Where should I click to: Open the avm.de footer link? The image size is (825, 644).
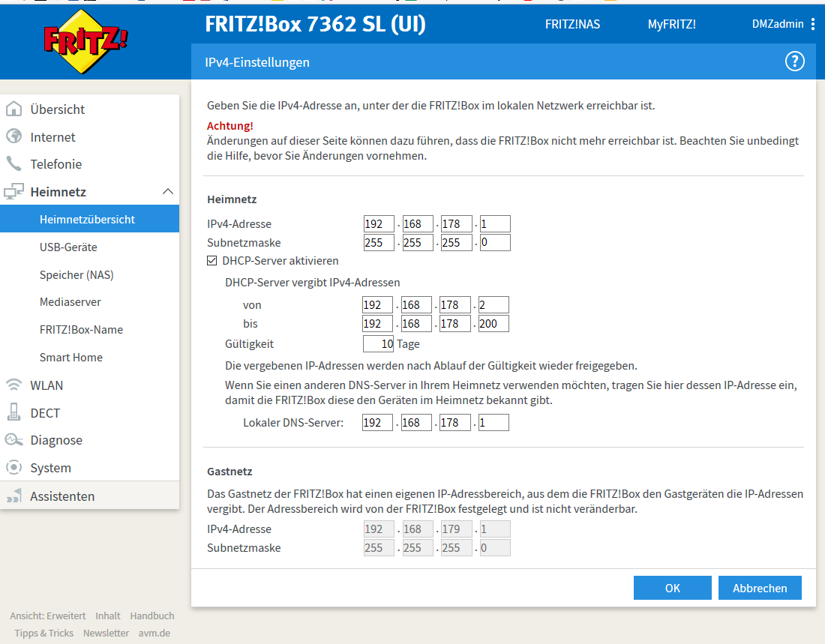pos(154,633)
